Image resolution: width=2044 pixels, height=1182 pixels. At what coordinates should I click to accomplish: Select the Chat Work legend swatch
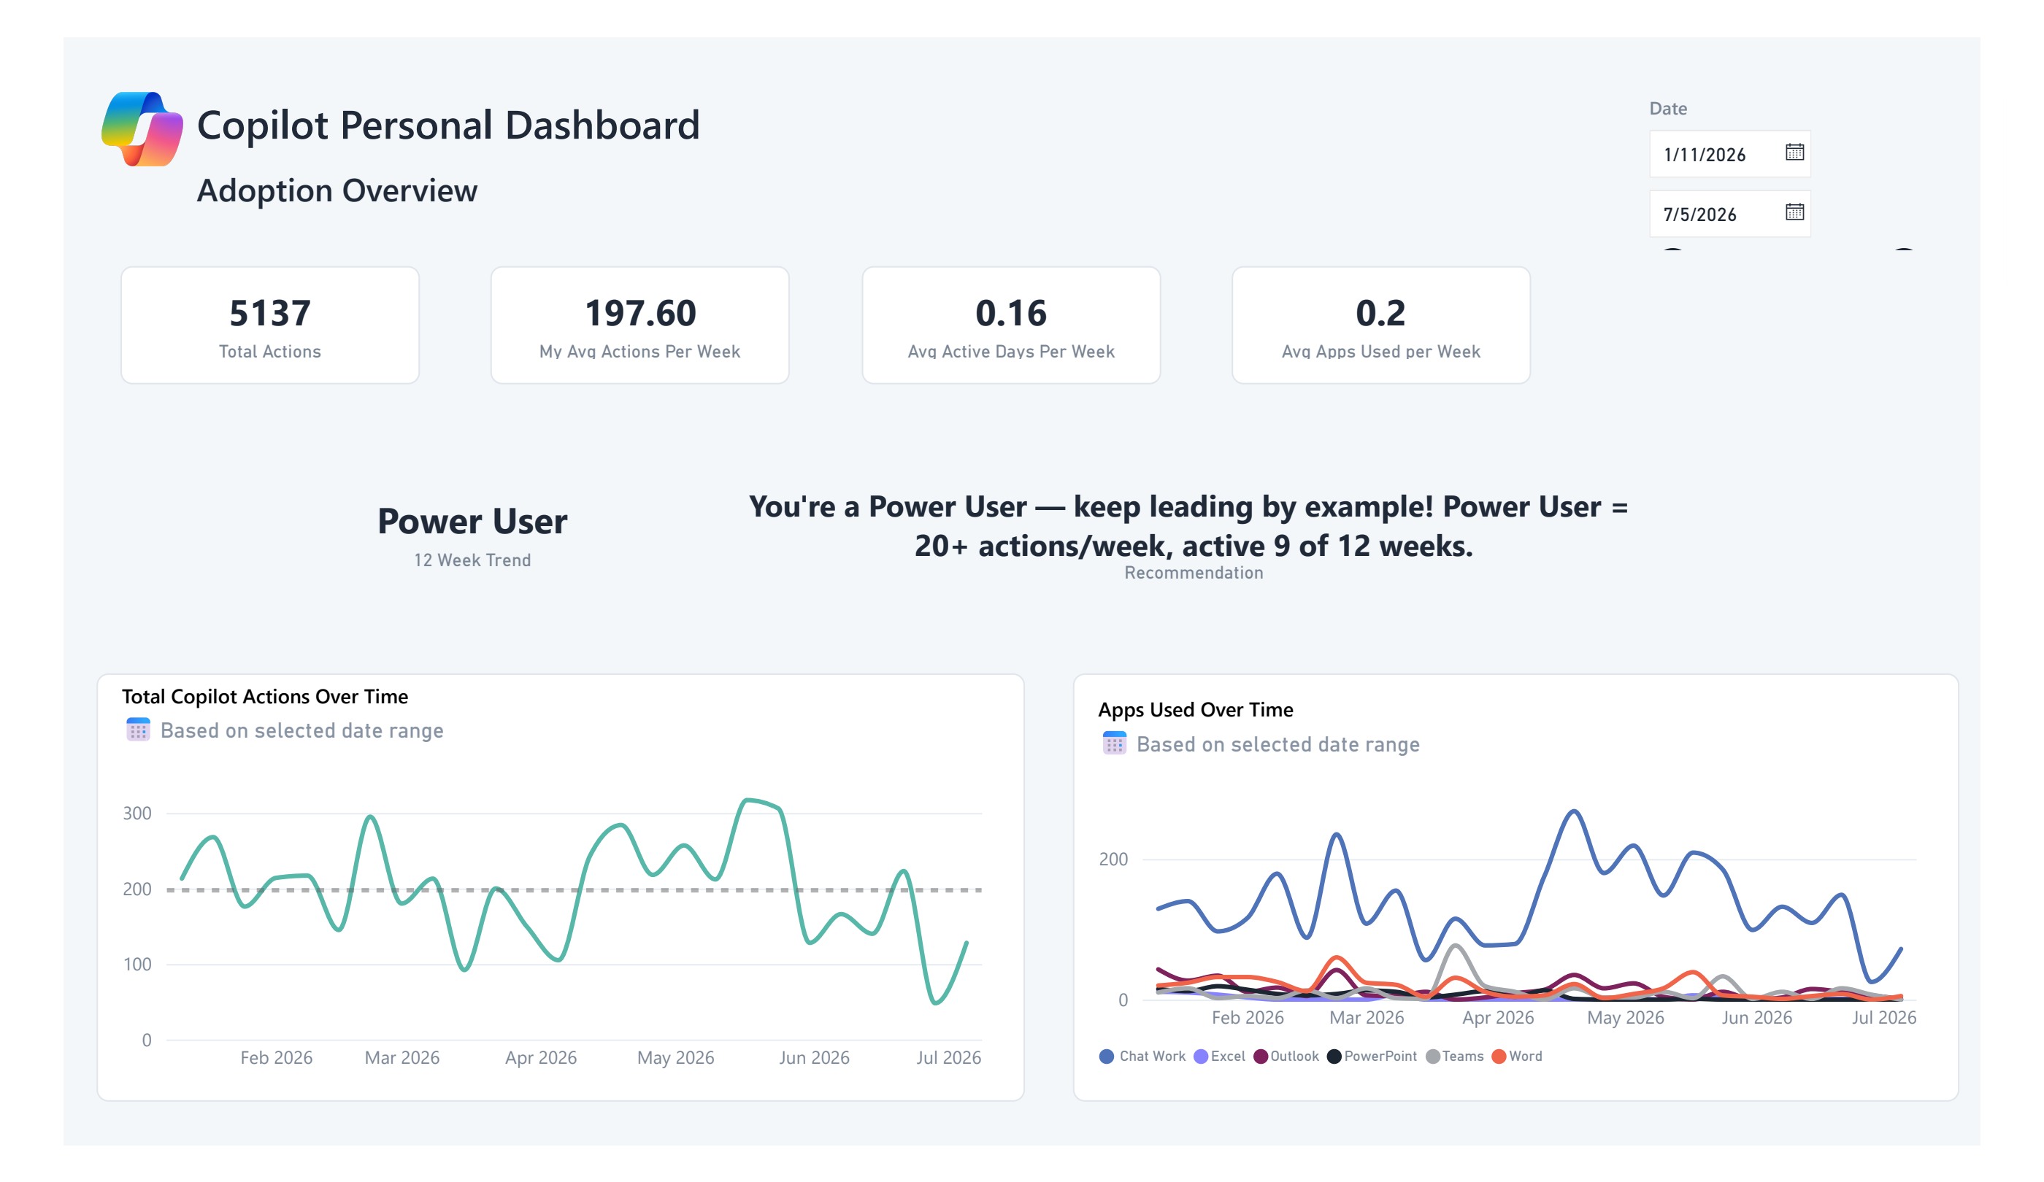[x=1107, y=1056]
